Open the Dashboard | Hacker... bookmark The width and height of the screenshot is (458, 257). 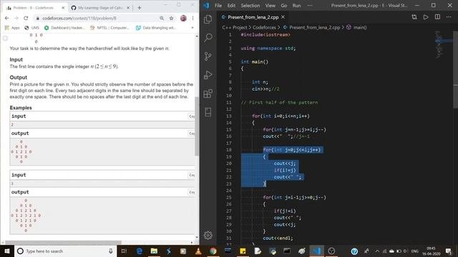point(64,28)
